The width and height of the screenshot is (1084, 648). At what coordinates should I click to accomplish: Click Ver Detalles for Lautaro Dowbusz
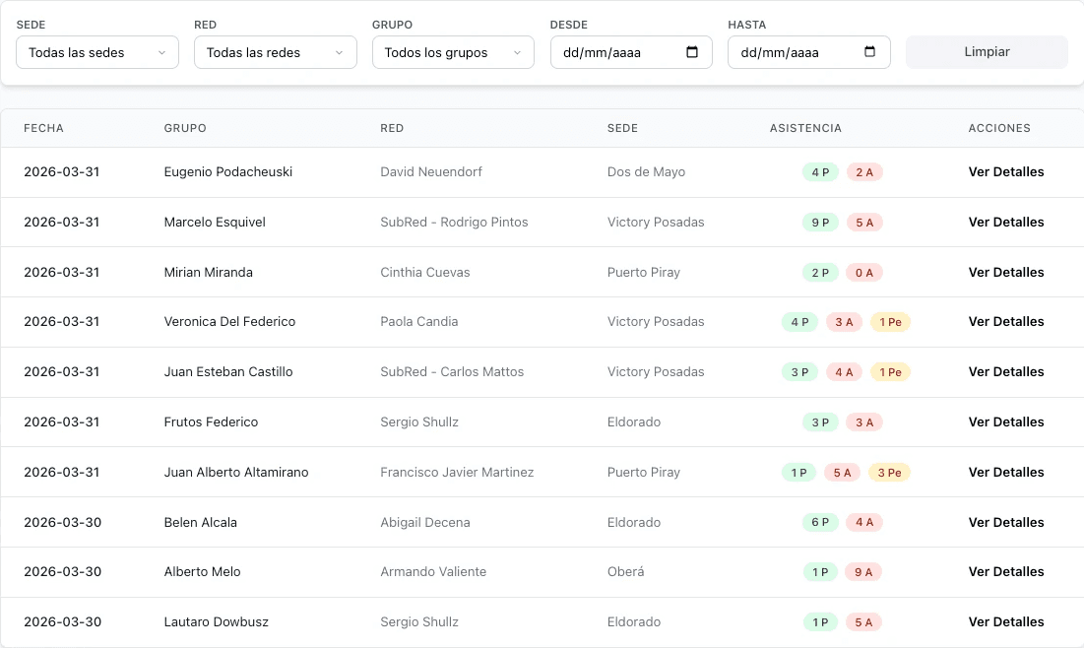1006,621
